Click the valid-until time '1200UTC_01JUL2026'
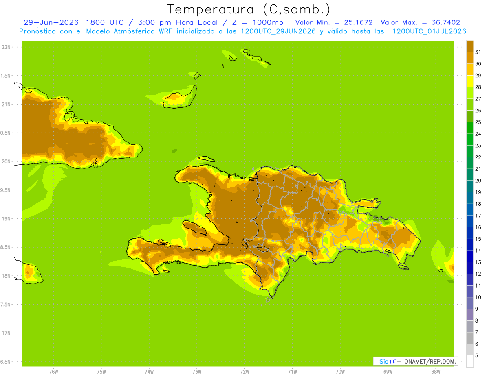The width and height of the screenshot is (489, 377). pos(429,31)
